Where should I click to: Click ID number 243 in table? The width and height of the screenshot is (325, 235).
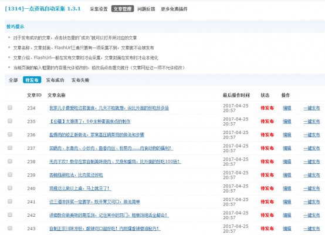click(x=31, y=229)
